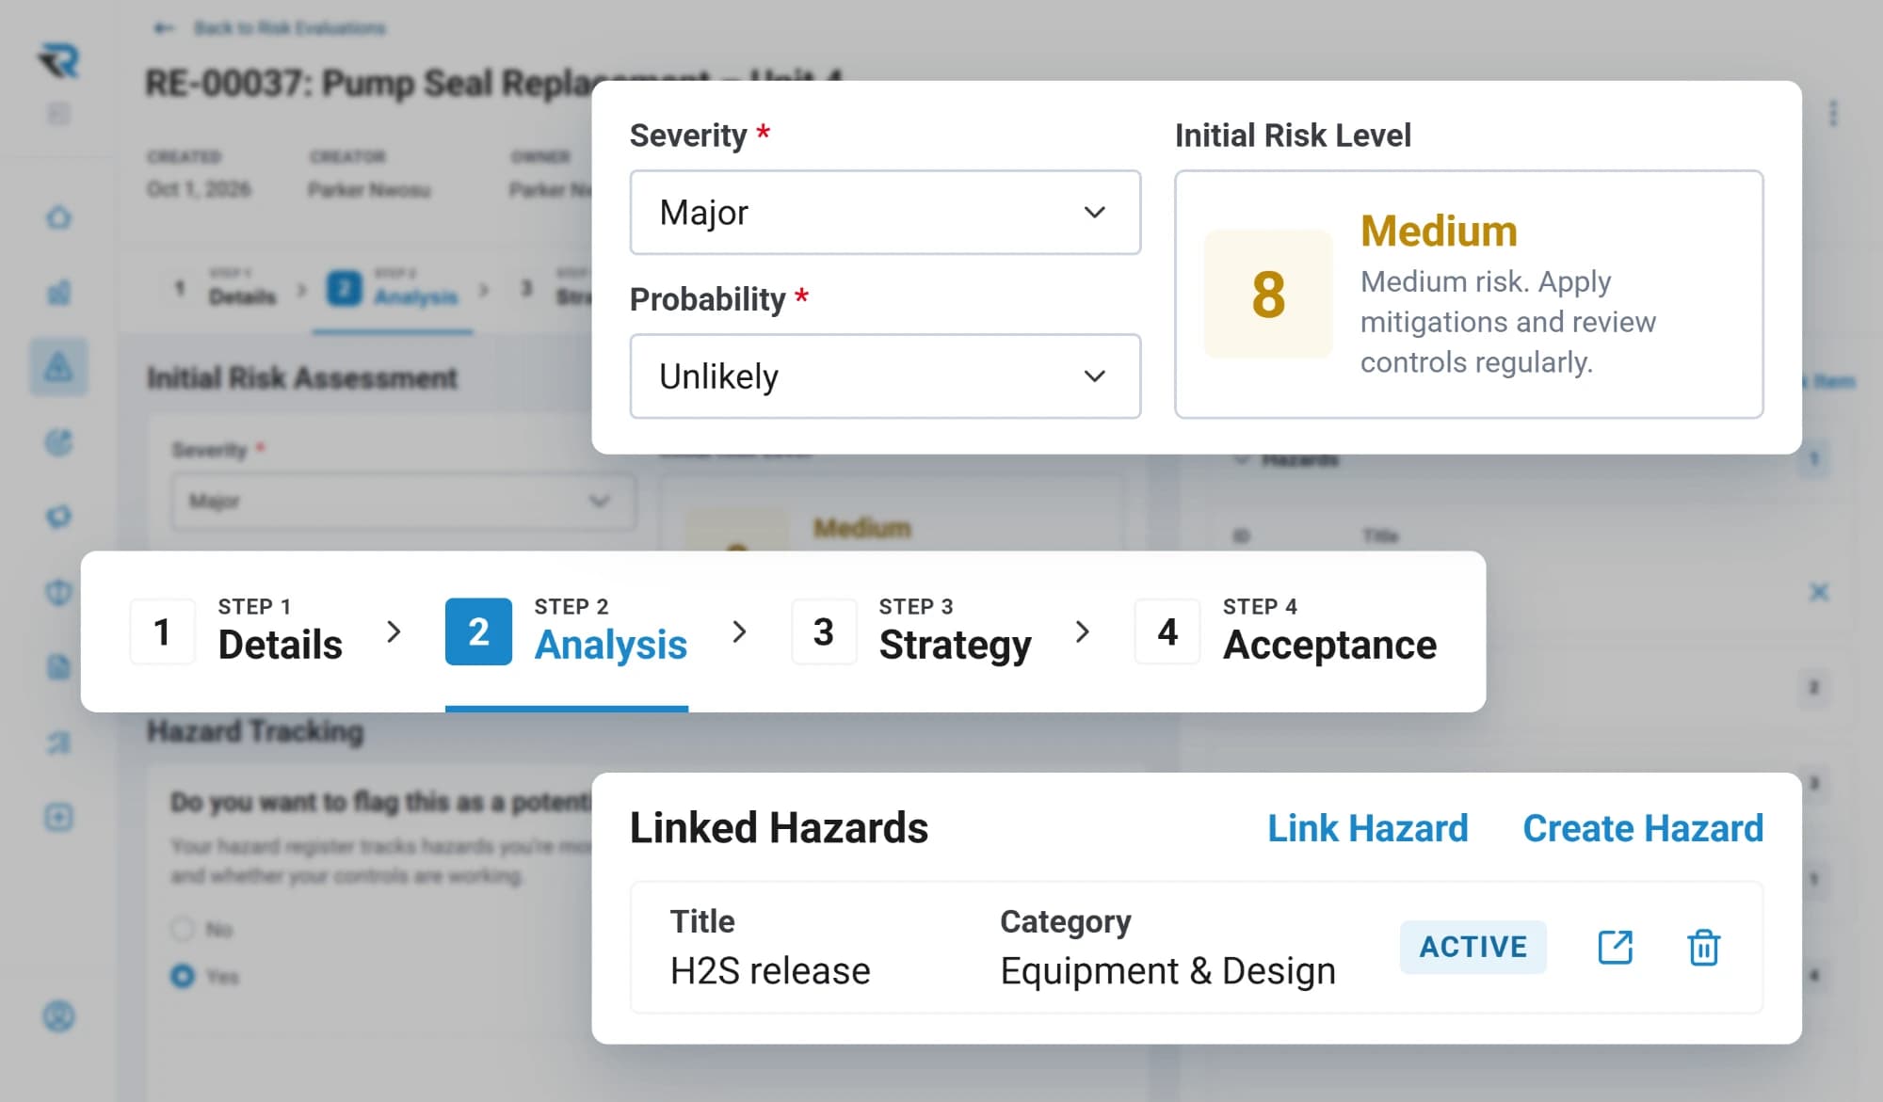Go to Step 3 Strategy
The image size is (1883, 1102).
[x=911, y=631]
